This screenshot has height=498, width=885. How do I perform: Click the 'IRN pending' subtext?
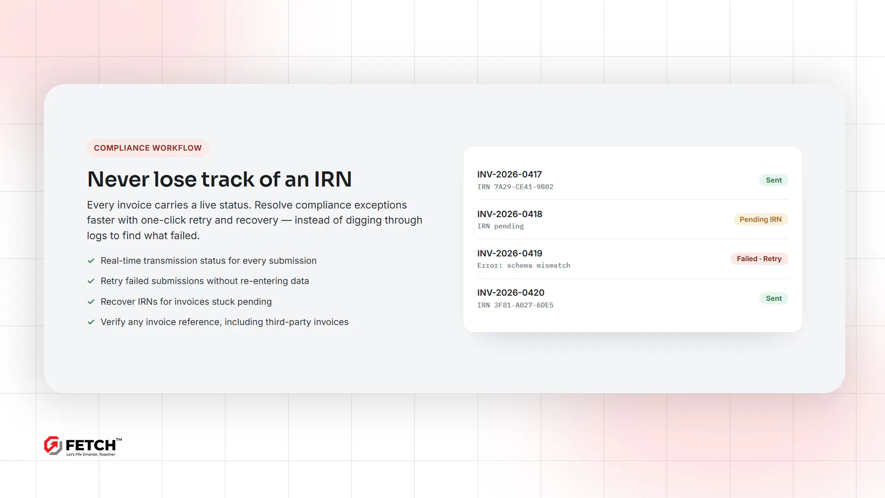(x=501, y=226)
